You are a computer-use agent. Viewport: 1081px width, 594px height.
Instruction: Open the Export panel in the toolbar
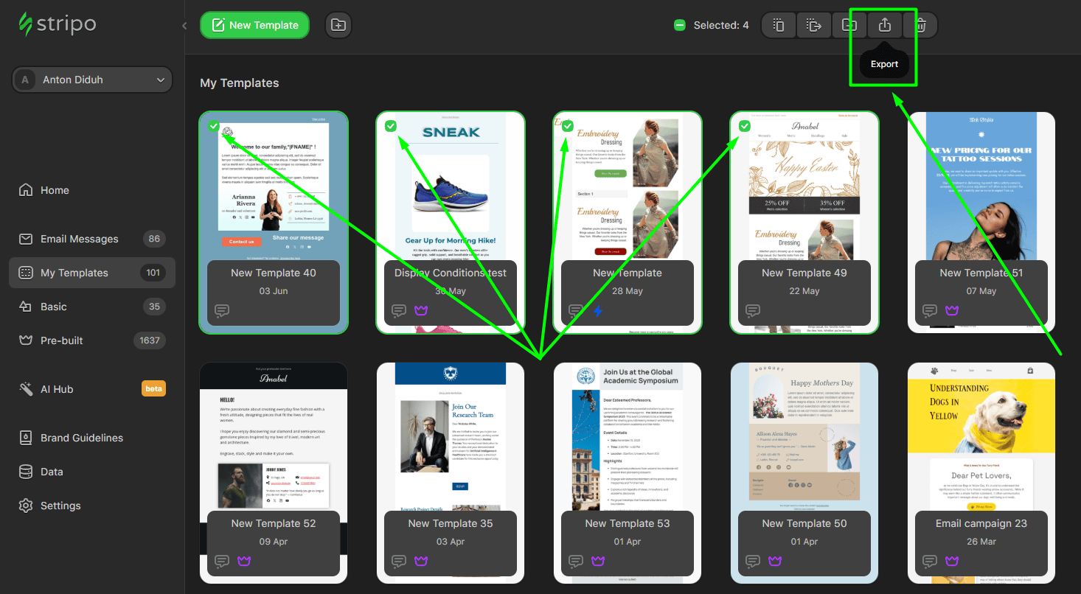click(x=884, y=24)
